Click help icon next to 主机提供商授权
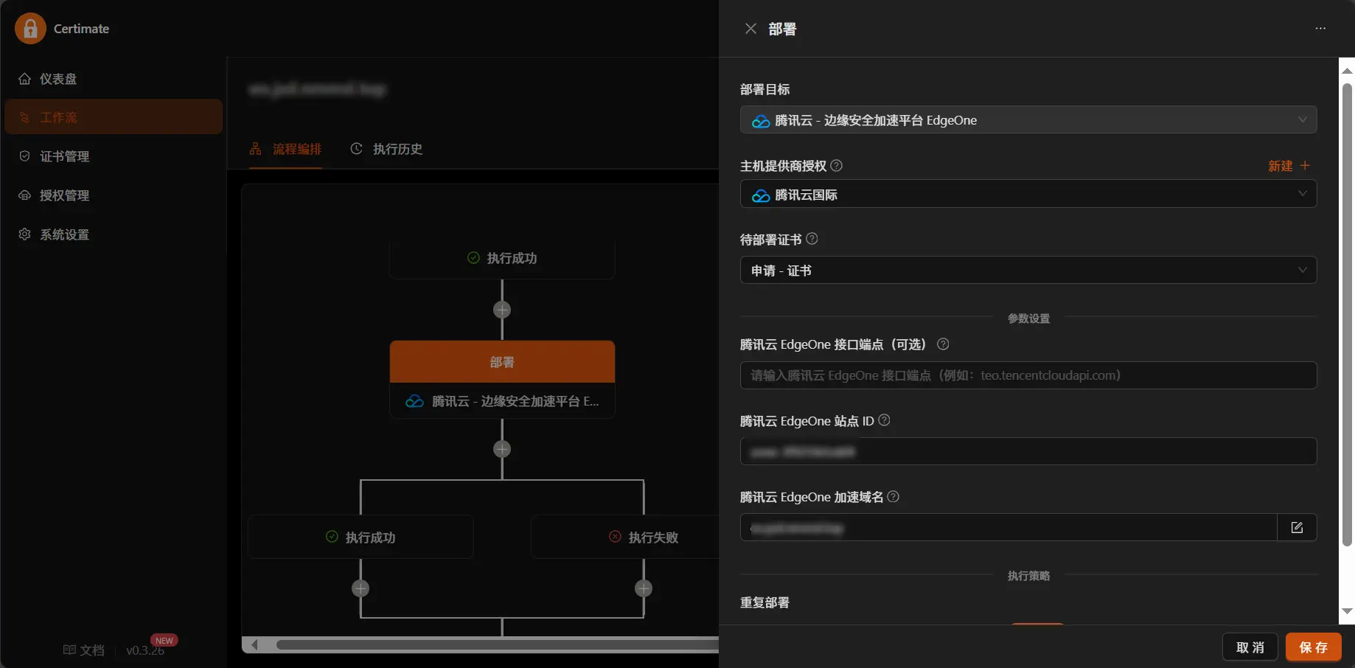1355x668 pixels. click(837, 166)
